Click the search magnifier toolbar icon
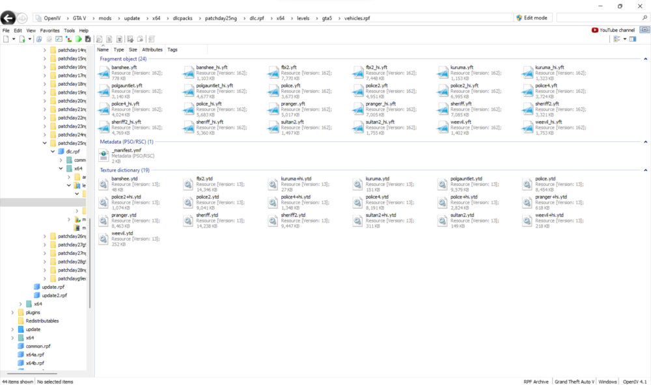 (98, 39)
